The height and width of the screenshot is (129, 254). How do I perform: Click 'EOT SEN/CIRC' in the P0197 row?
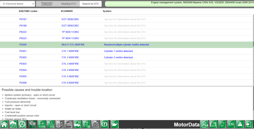coord(70,19)
